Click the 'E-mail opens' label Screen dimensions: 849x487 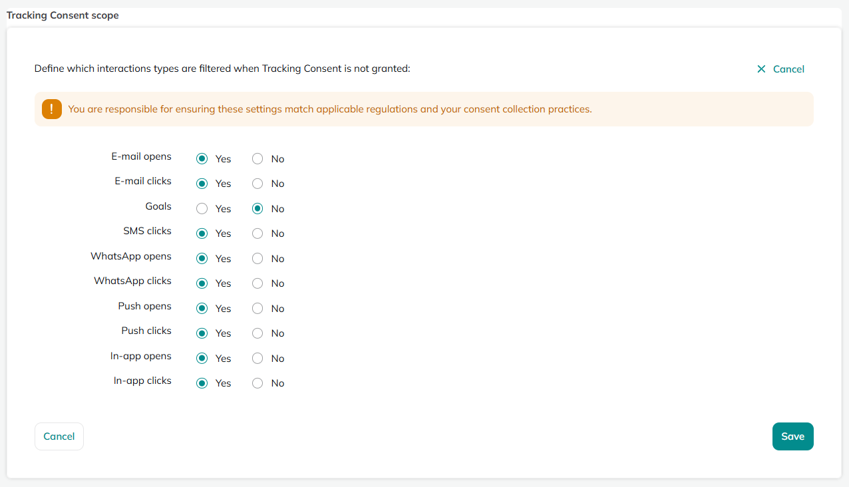coord(141,157)
